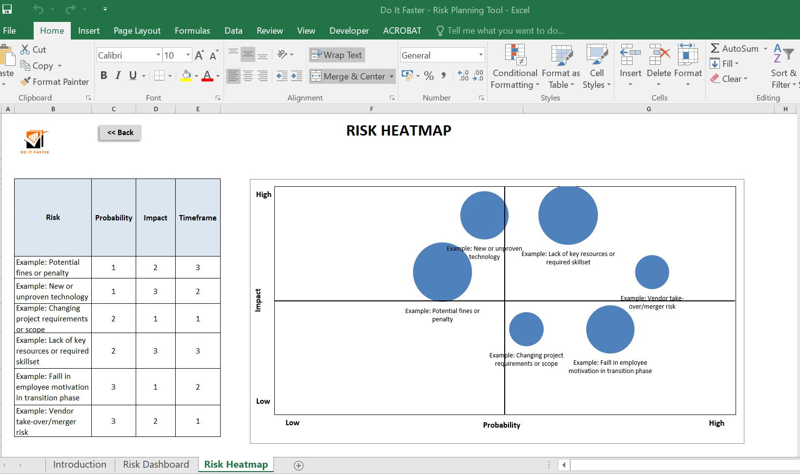Toggle bold formatting
800x474 pixels.
[103, 75]
